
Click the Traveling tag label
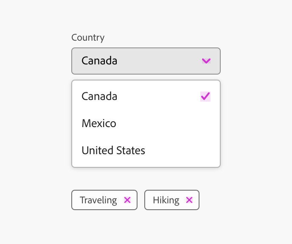coord(98,200)
